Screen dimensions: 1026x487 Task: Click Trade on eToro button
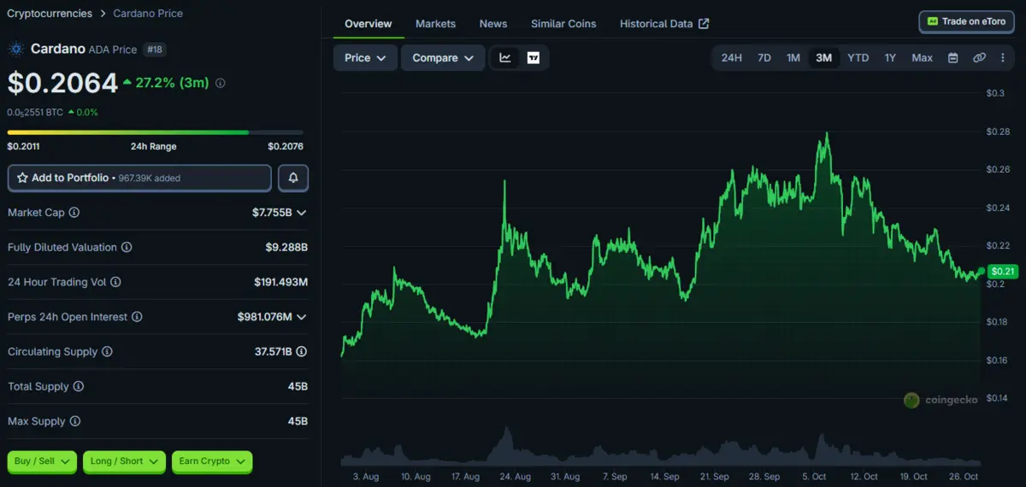click(966, 21)
